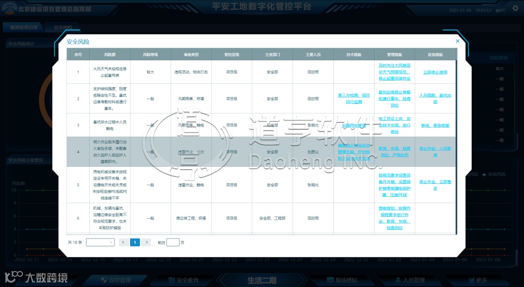Select page 1 in pagination
The width and height of the screenshot is (524, 287).
pyautogui.click(x=135, y=242)
